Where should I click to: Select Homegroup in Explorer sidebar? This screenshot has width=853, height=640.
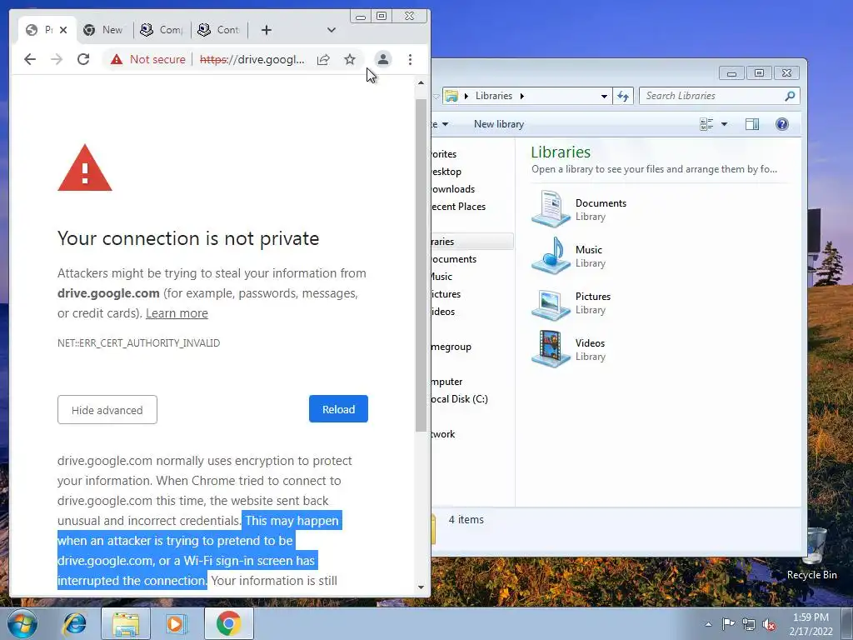point(451,347)
